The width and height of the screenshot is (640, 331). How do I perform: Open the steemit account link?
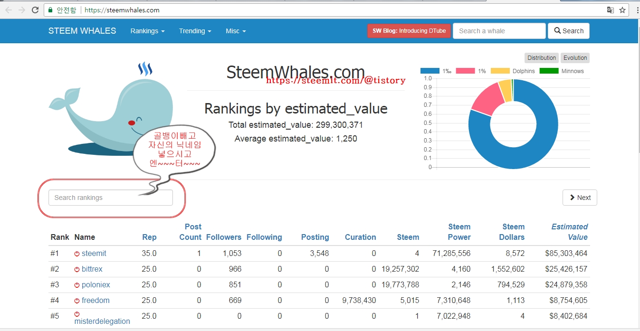94,254
